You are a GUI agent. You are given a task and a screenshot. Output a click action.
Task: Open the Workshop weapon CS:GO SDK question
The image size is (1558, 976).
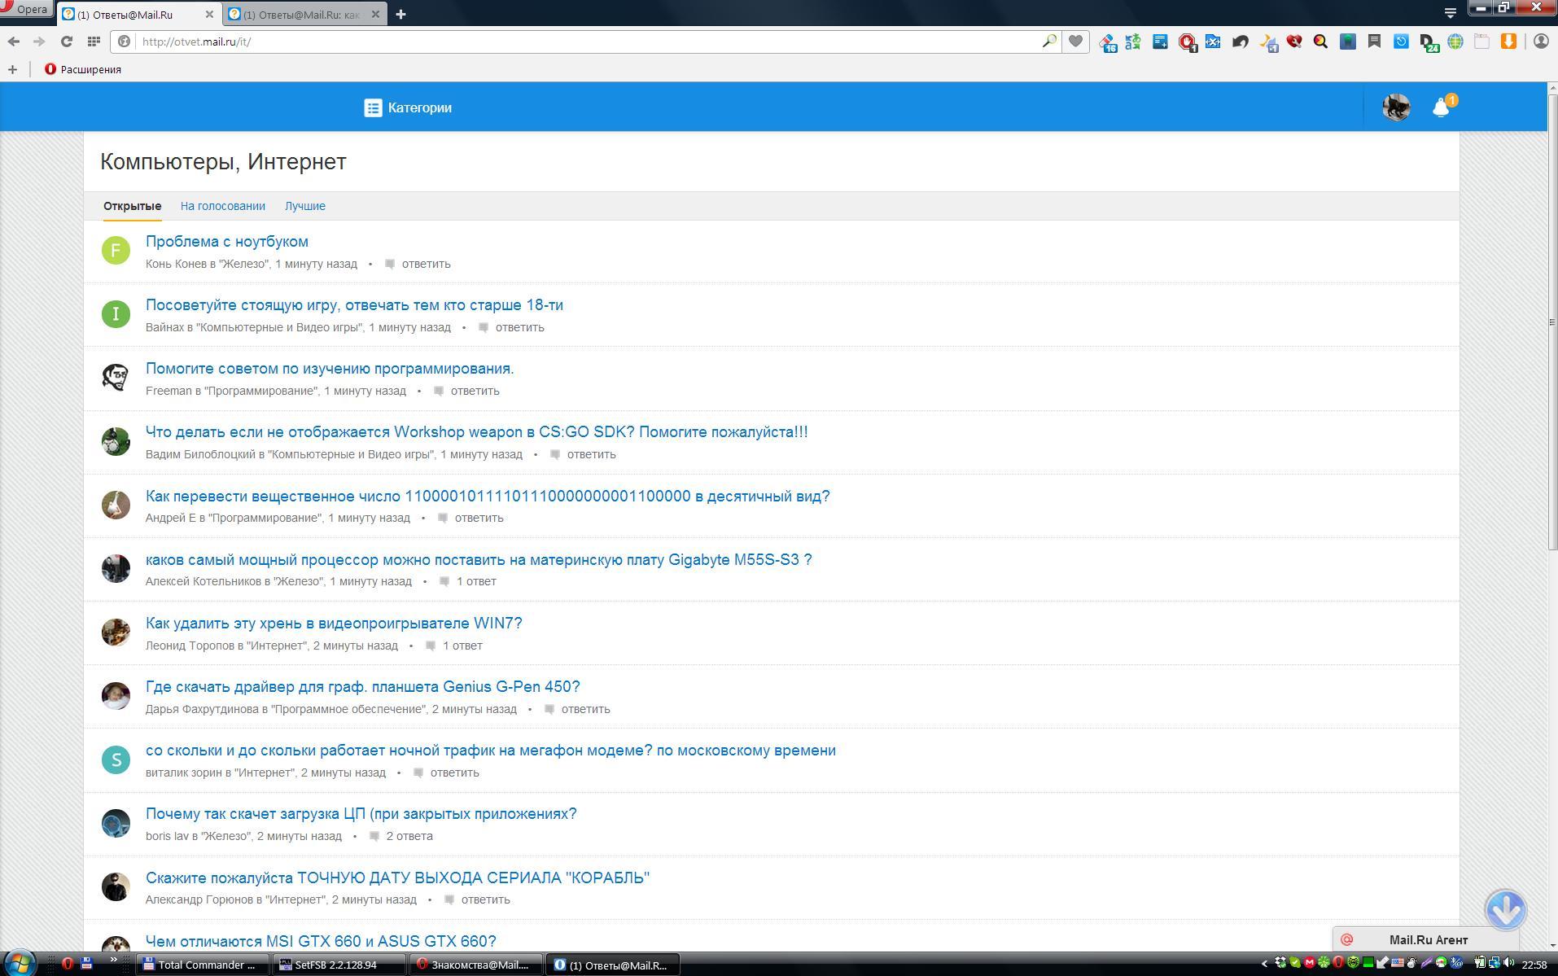pyautogui.click(x=477, y=432)
